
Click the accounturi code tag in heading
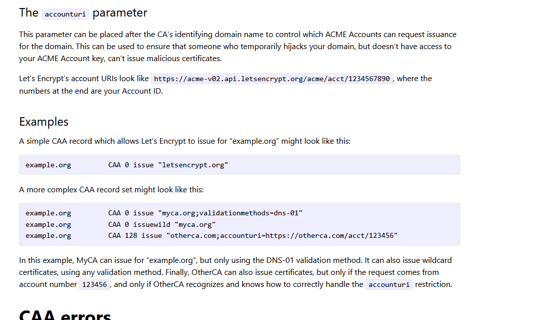coord(65,14)
